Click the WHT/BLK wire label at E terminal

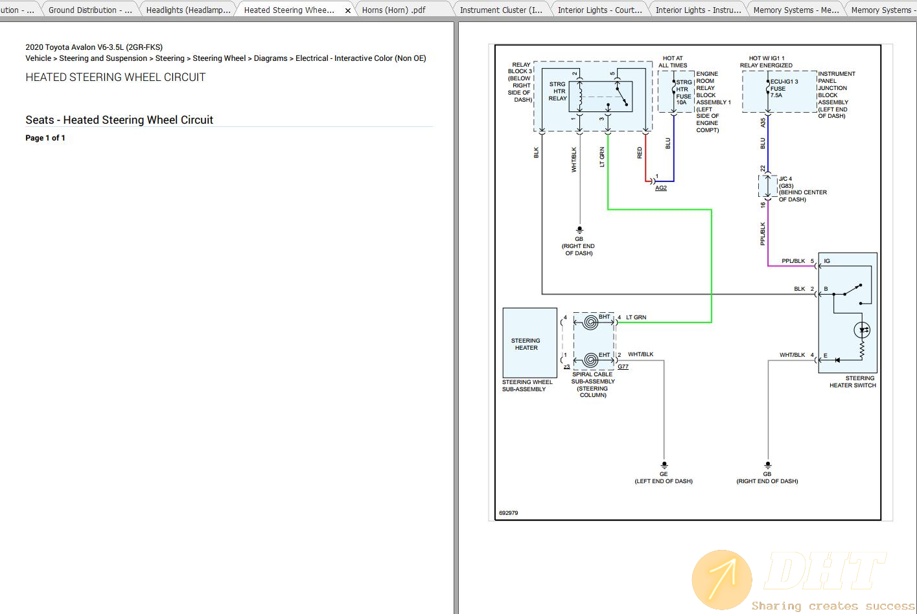pos(792,355)
